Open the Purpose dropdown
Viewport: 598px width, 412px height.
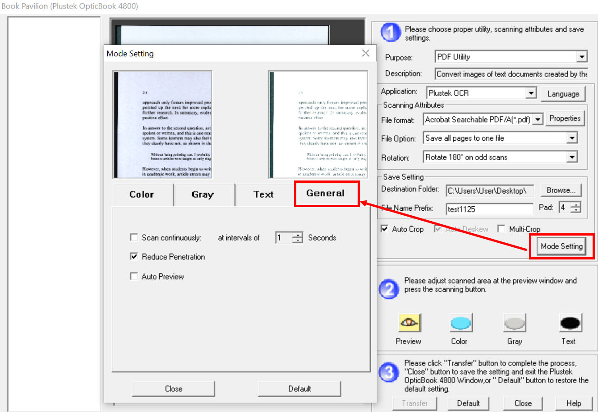tap(582, 57)
